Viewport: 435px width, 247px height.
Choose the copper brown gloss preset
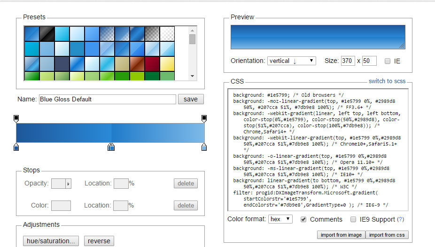[137, 64]
